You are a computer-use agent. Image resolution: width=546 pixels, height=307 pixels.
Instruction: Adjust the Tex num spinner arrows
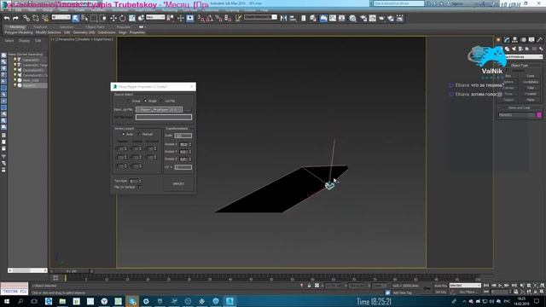(140, 181)
